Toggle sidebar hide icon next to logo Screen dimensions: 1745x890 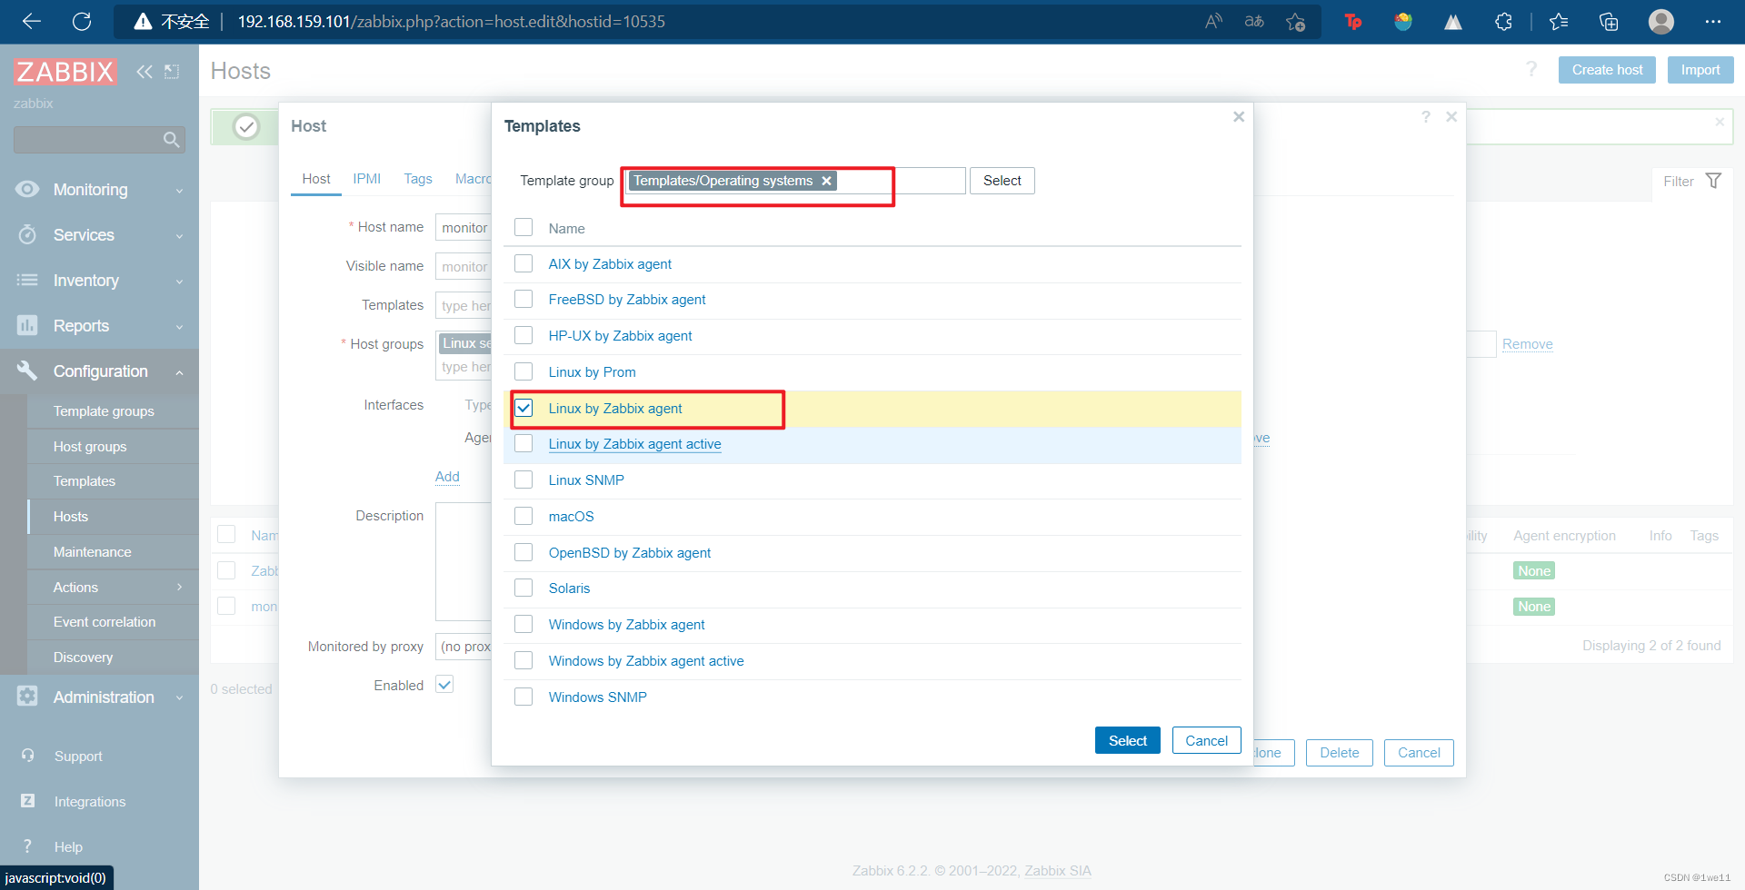pyautogui.click(x=172, y=72)
